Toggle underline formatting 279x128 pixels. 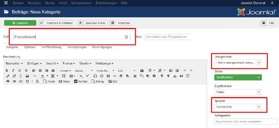(20, 70)
